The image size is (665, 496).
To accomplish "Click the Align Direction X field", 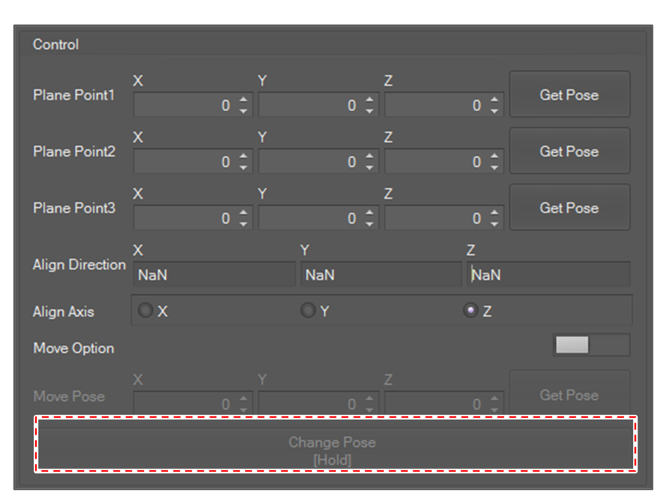I will coord(214,275).
